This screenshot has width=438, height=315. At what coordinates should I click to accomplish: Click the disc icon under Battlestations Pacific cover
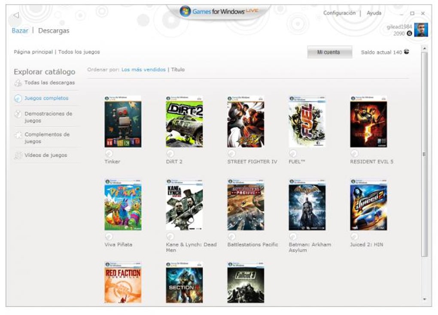coord(231,236)
